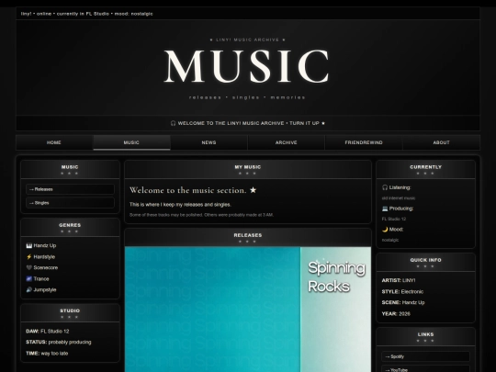Screen dimensions: 496x372
Task: Click the Genres panel header
Action: (70, 227)
